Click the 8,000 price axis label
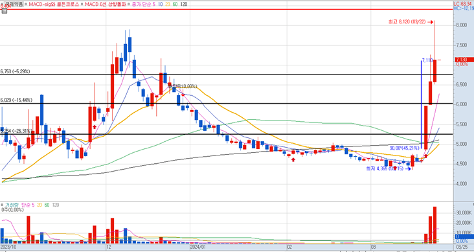Screen dimensions: 474x252 [462, 25]
